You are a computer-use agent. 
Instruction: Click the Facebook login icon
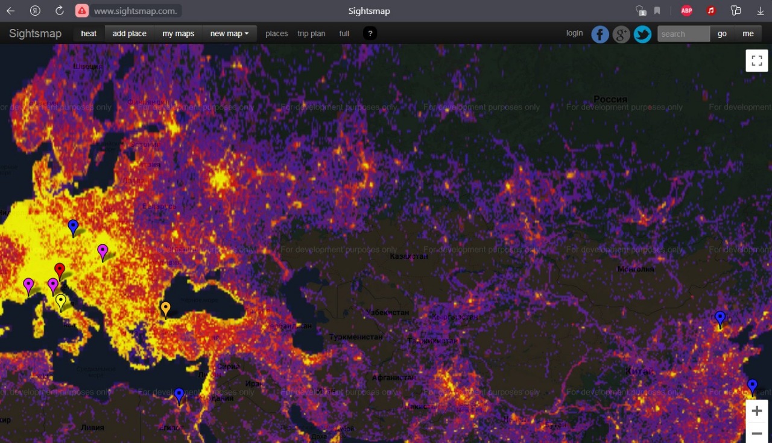pyautogui.click(x=600, y=34)
